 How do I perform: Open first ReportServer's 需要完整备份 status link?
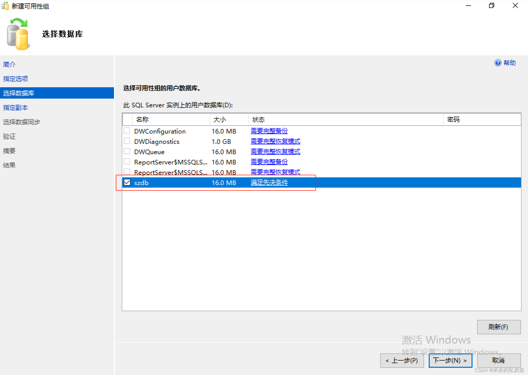pyautogui.click(x=269, y=162)
